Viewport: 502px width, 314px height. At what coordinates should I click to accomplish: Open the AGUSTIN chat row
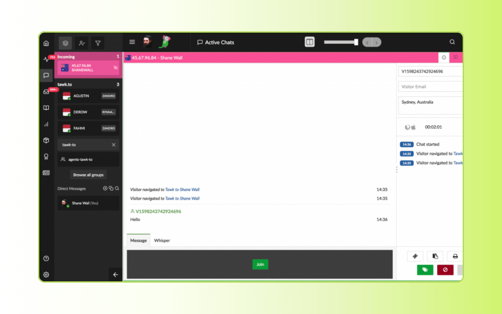point(88,96)
